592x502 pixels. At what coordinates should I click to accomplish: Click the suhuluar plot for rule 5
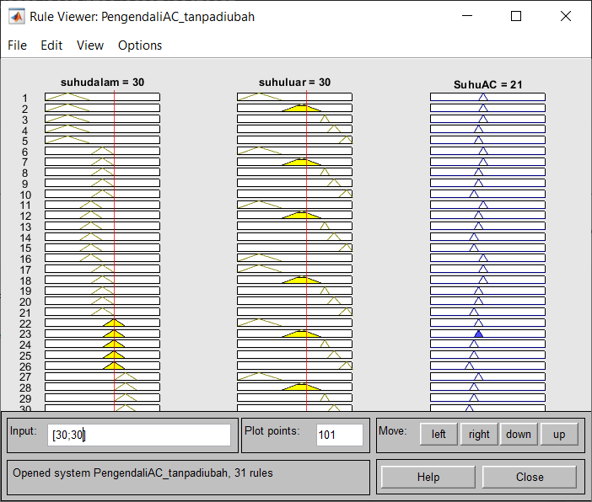[x=294, y=140]
